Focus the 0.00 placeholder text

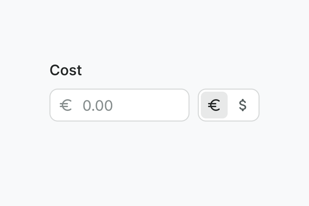coord(98,106)
